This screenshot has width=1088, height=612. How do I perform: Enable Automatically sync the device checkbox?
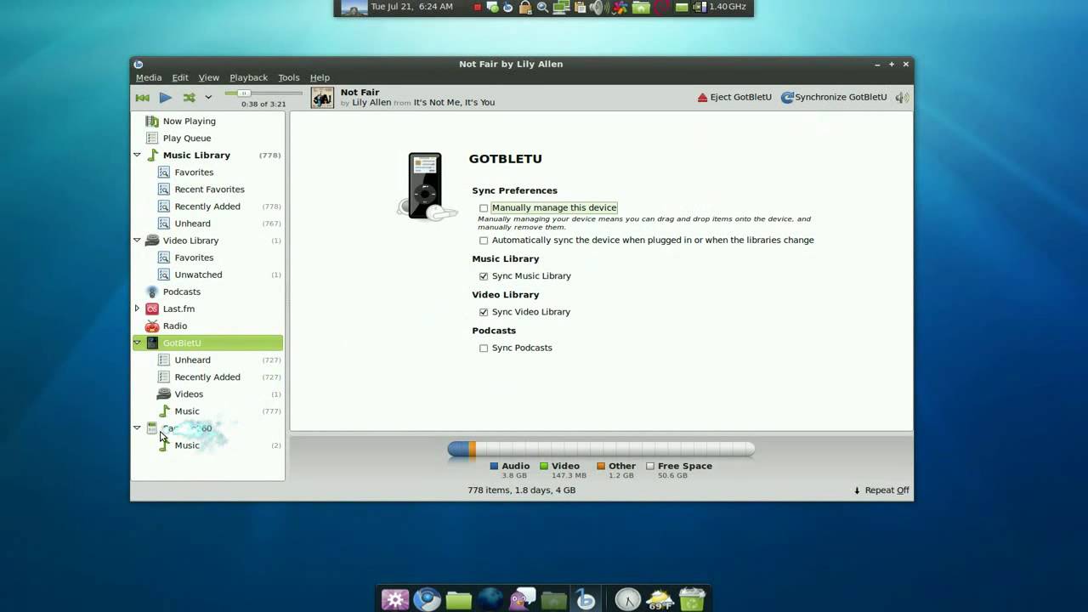[x=484, y=241]
